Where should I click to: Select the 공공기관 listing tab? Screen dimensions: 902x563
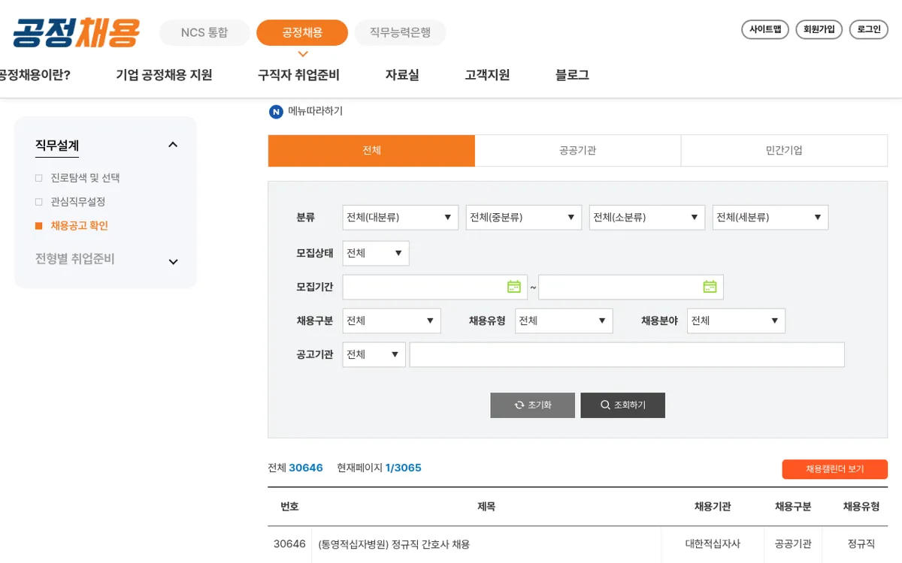[578, 150]
